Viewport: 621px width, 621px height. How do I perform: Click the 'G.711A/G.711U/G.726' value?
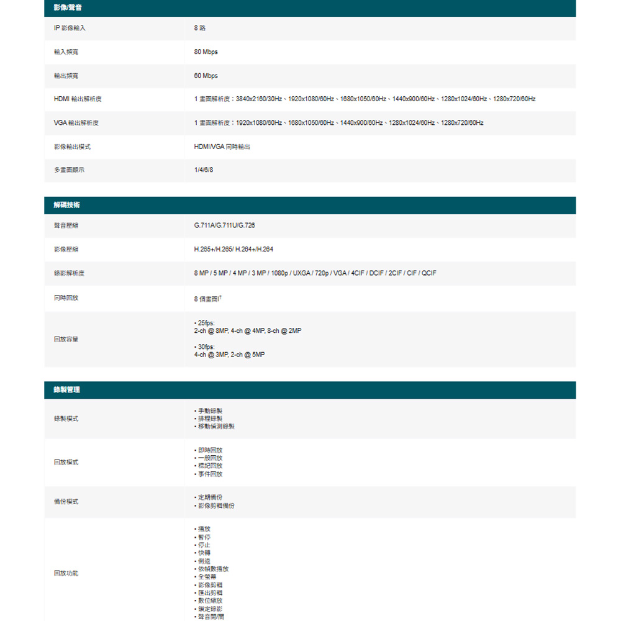[x=225, y=225]
